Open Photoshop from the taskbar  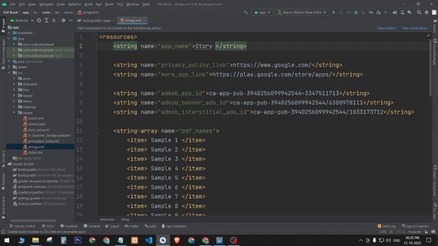pos(78,240)
